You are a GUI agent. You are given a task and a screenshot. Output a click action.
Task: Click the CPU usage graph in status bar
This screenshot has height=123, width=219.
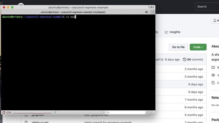[x=32, y=113]
